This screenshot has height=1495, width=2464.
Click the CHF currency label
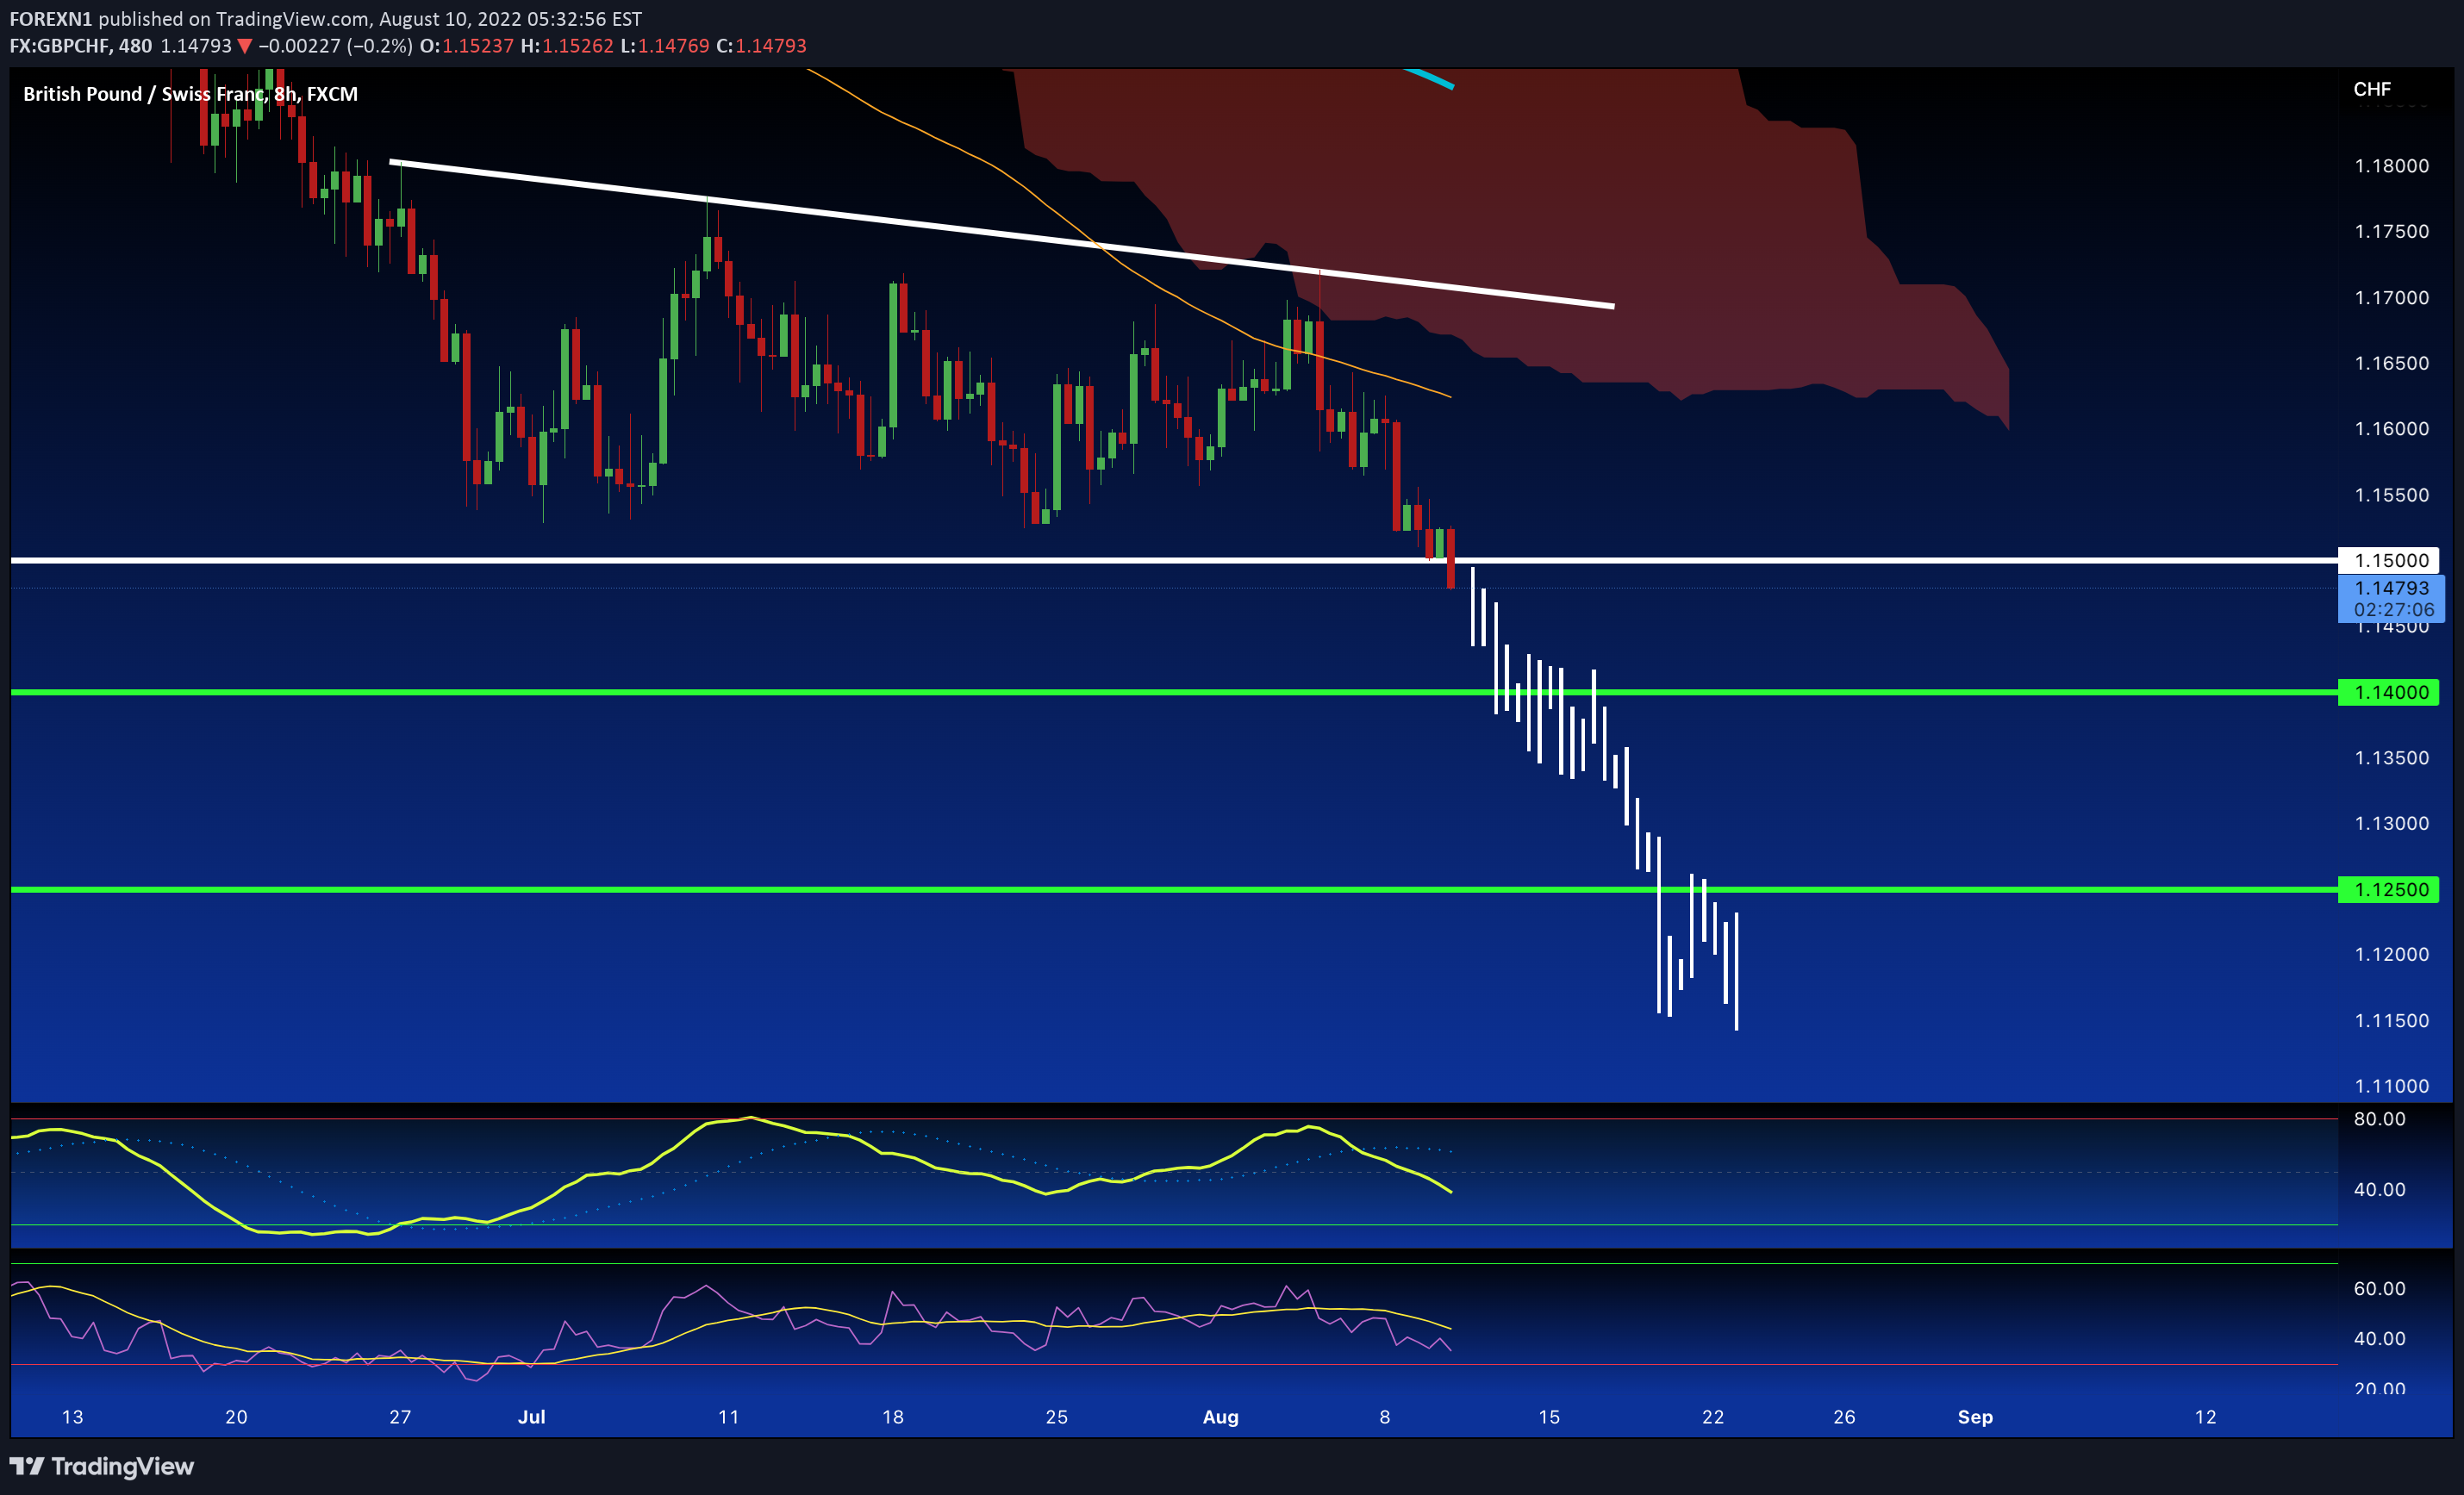click(2372, 89)
